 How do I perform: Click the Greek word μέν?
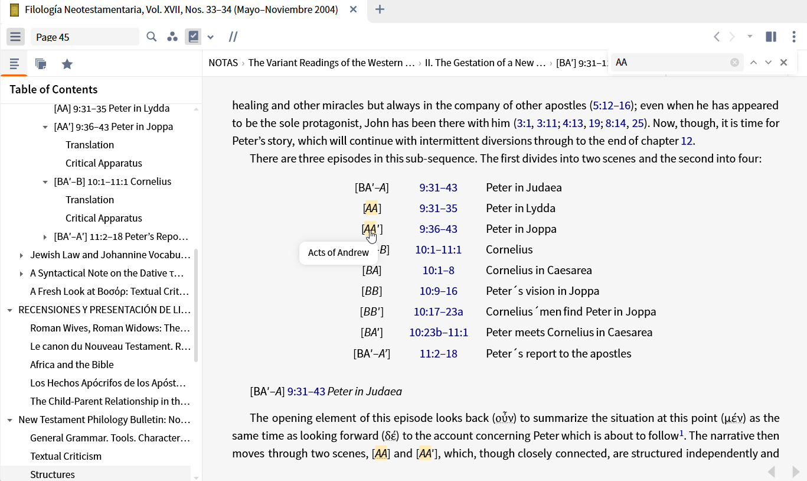733,418
